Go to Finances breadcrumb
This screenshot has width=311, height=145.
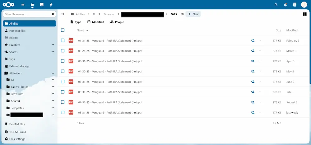[109, 14]
